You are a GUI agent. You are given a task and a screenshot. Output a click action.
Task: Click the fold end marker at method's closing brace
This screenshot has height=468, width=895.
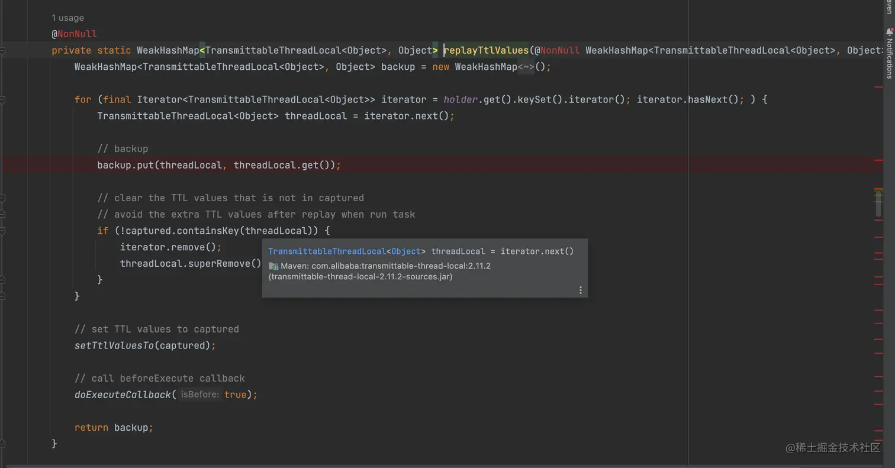(2, 444)
